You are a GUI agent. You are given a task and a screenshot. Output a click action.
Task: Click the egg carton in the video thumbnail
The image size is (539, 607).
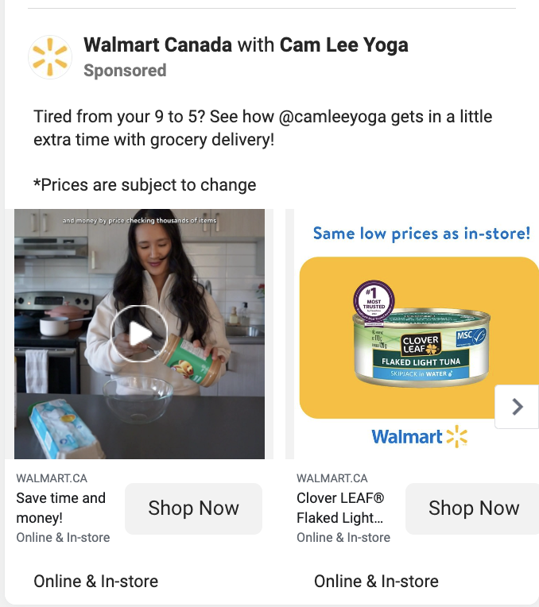[64, 427]
